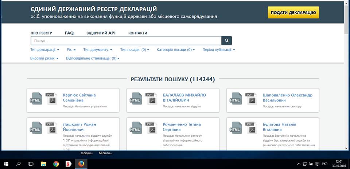Screen dimensions: 350x169
Task: Download PDF for Романченко Тетяна Сергіївна
Action: coord(152,128)
